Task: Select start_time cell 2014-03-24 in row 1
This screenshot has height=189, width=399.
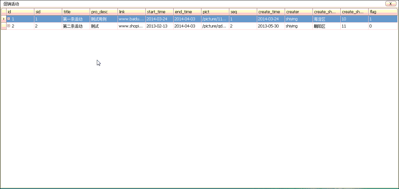Action: tap(159, 19)
